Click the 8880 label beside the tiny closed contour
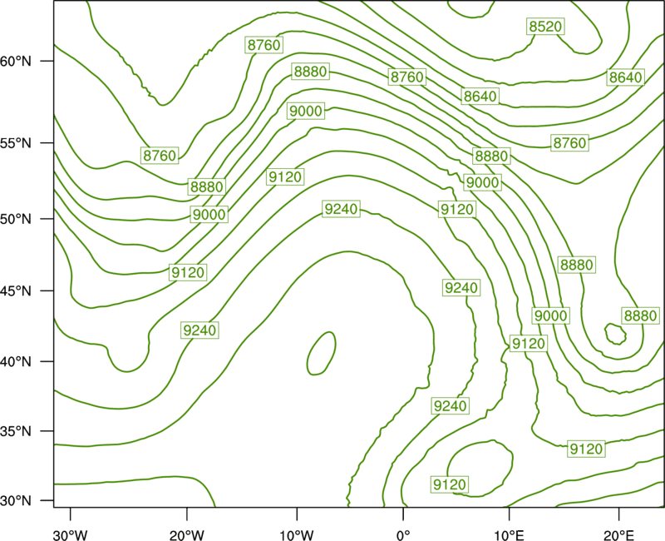 point(640,315)
